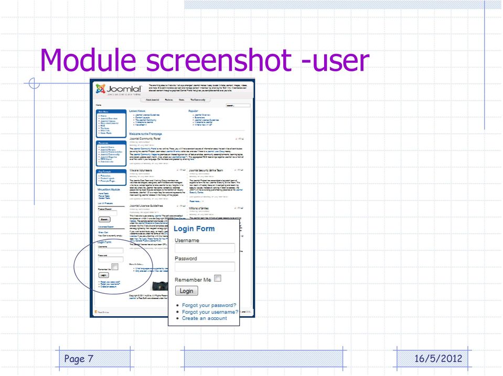Open Content Layouts in Latest News list
Image resolution: width=503 pixels, height=376 pixels.
click(143, 117)
